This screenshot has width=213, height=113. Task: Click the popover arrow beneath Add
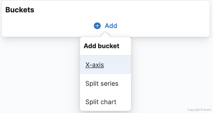click(x=105, y=35)
